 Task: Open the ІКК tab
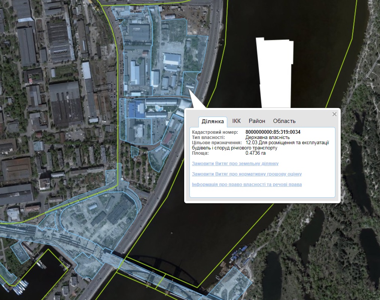237,121
